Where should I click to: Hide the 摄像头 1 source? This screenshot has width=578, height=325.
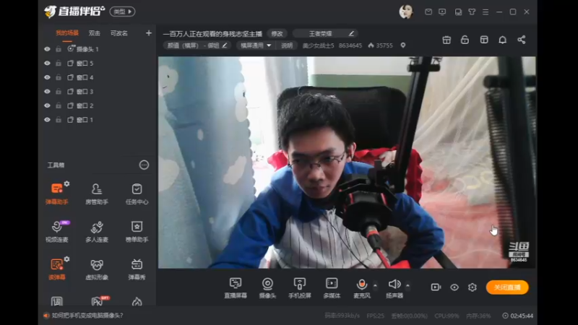click(47, 49)
